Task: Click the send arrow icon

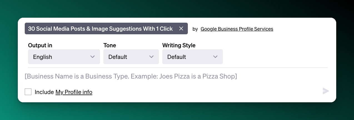Action: click(326, 91)
